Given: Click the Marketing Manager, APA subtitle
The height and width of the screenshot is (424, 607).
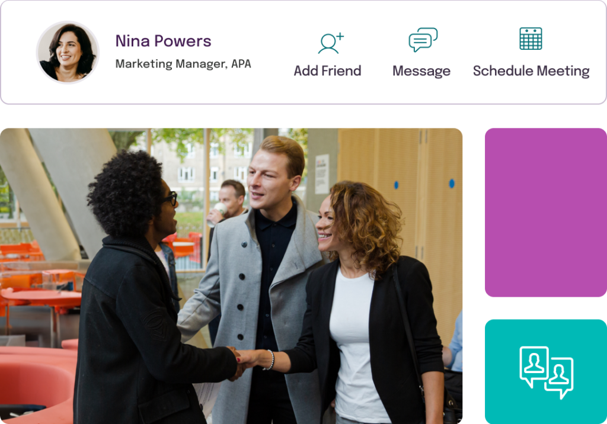Looking at the screenshot, I should point(183,63).
